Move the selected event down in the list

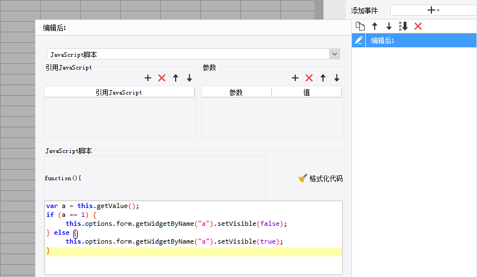point(389,26)
